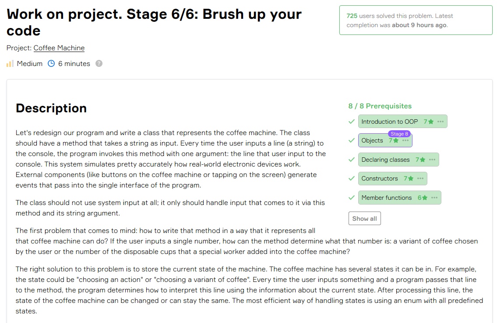The width and height of the screenshot is (497, 323).
Task: Click the star icon on Declaring classes
Action: (x=423, y=160)
